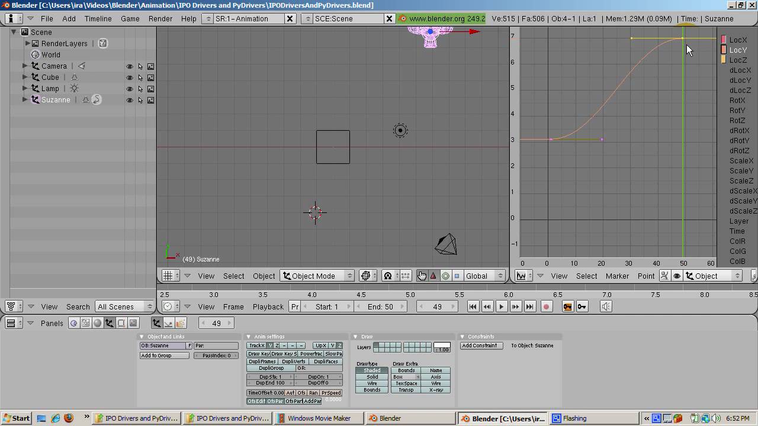This screenshot has height=426, width=758.
Task: Click the current frame field showing 49
Action: click(438, 306)
